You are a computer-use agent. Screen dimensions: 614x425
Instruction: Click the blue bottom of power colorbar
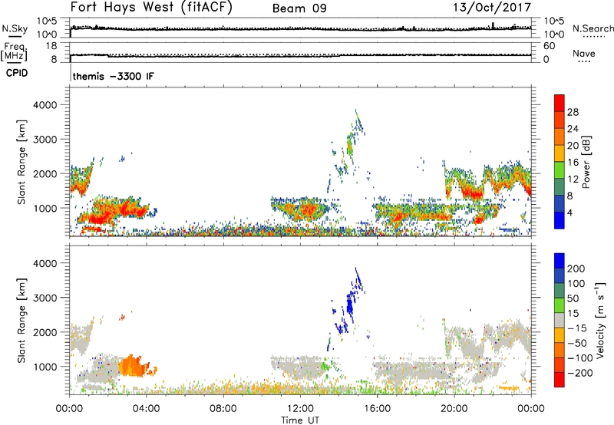pos(560,220)
